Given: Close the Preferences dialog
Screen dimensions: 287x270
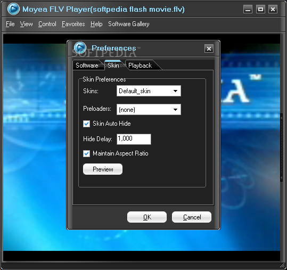Looking at the screenshot, I should pyautogui.click(x=209, y=48).
